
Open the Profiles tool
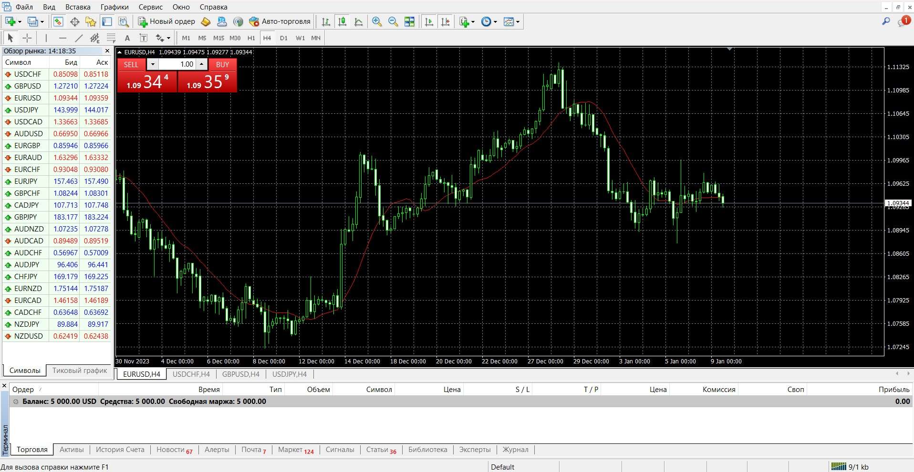(32, 21)
